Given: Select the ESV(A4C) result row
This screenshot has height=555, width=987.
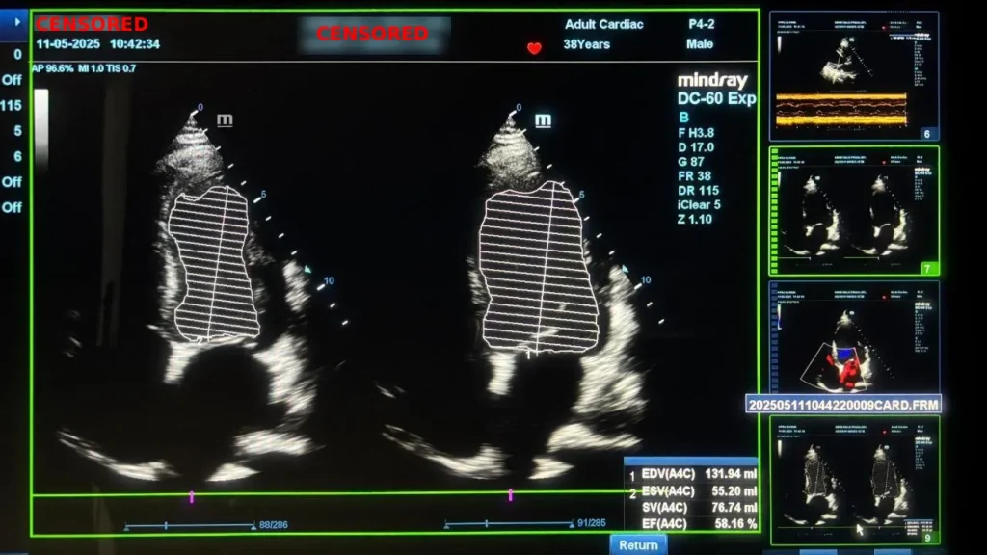Looking at the screenshot, I should pos(692,491).
